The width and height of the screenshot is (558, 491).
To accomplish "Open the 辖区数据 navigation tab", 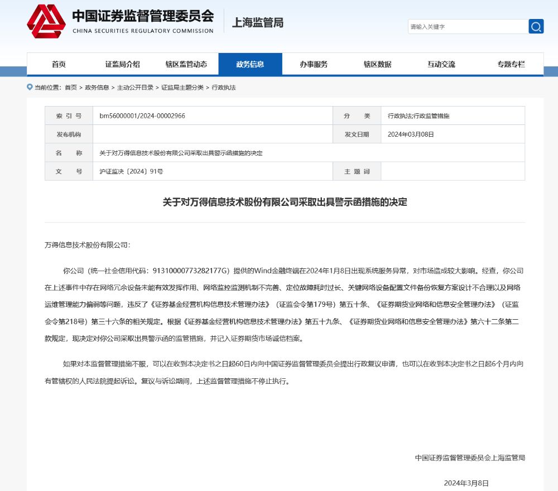I will (377, 64).
